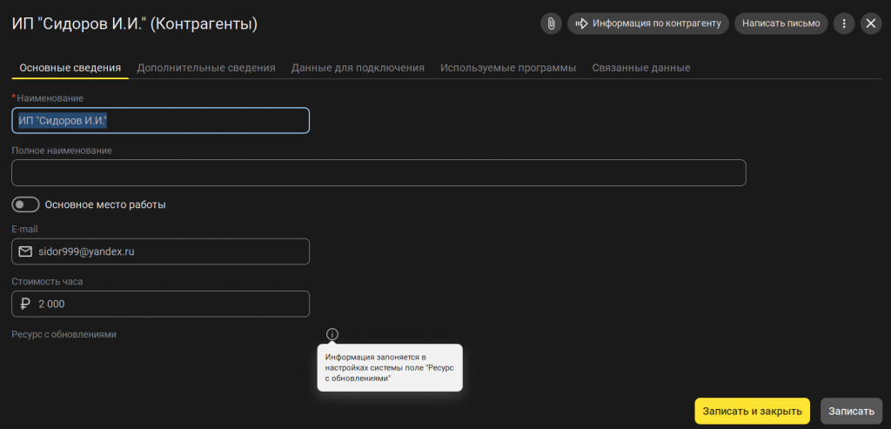The width and height of the screenshot is (891, 429).
Task: Click the Записать и закрыть button
Action: point(752,411)
